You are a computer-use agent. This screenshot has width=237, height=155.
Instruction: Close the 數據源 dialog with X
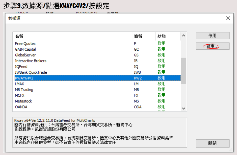coord(228,18)
